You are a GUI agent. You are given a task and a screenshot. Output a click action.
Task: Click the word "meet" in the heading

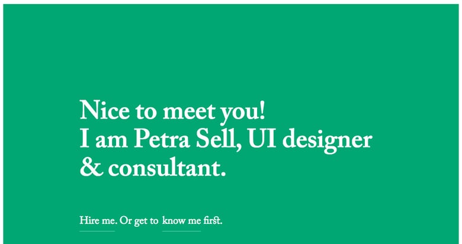pyautogui.click(x=188, y=111)
